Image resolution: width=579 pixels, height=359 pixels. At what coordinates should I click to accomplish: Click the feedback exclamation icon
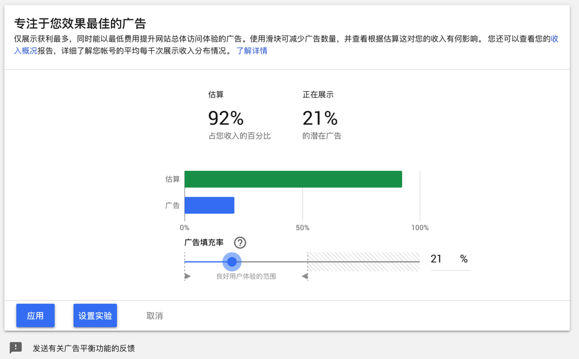coord(16,348)
